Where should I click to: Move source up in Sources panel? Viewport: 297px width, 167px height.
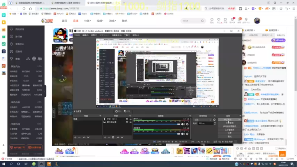point(118,137)
